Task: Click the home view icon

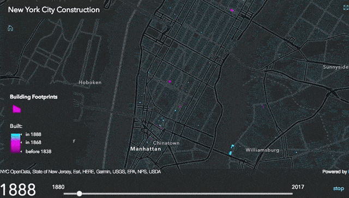Action: click(x=10, y=28)
